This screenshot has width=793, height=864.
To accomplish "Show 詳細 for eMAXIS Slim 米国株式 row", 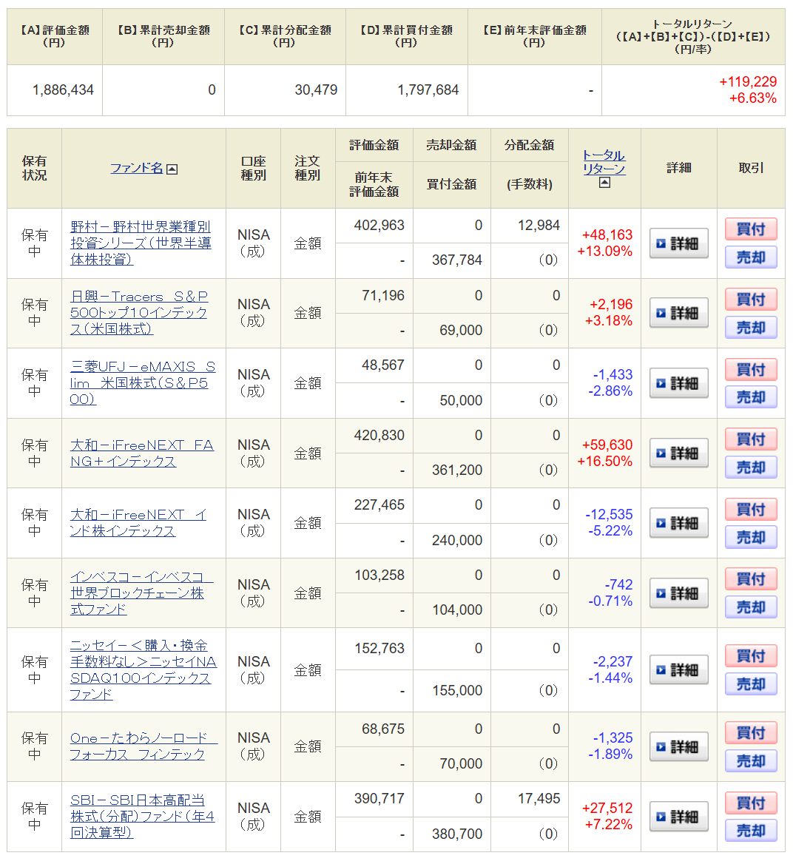I will [x=679, y=383].
